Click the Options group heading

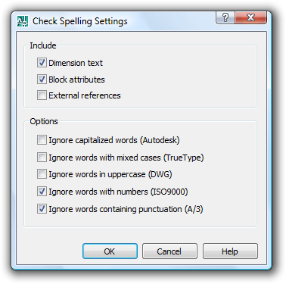point(44,121)
